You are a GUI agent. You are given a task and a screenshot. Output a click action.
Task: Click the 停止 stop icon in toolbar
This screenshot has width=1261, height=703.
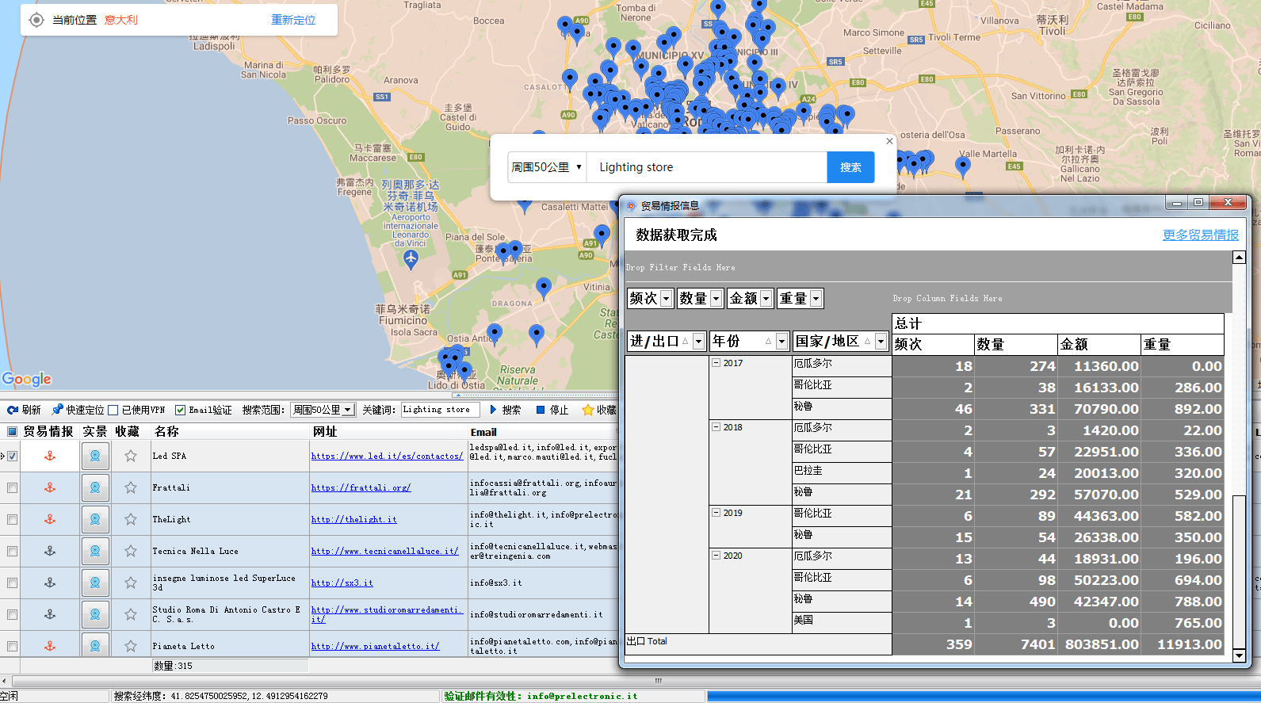point(541,410)
